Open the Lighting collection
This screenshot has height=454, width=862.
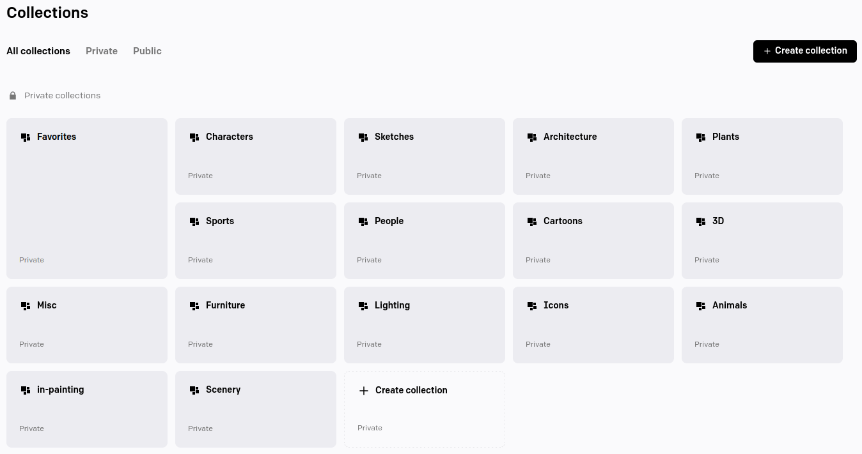point(425,325)
